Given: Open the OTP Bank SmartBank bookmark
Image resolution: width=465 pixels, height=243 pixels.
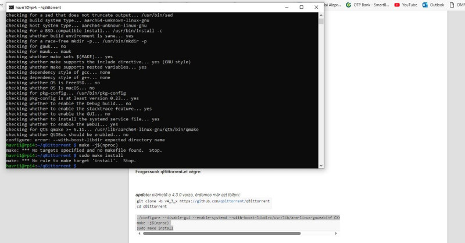Looking at the screenshot, I should [367, 5].
